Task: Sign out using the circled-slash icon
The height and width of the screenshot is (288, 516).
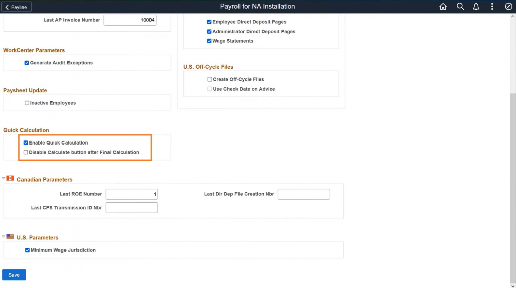Action: (x=508, y=6)
